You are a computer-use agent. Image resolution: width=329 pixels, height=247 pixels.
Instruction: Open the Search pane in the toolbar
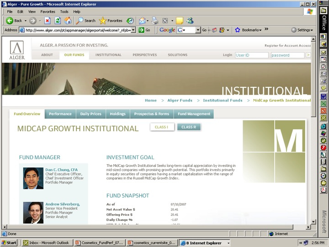pyautogui.click(x=85, y=21)
